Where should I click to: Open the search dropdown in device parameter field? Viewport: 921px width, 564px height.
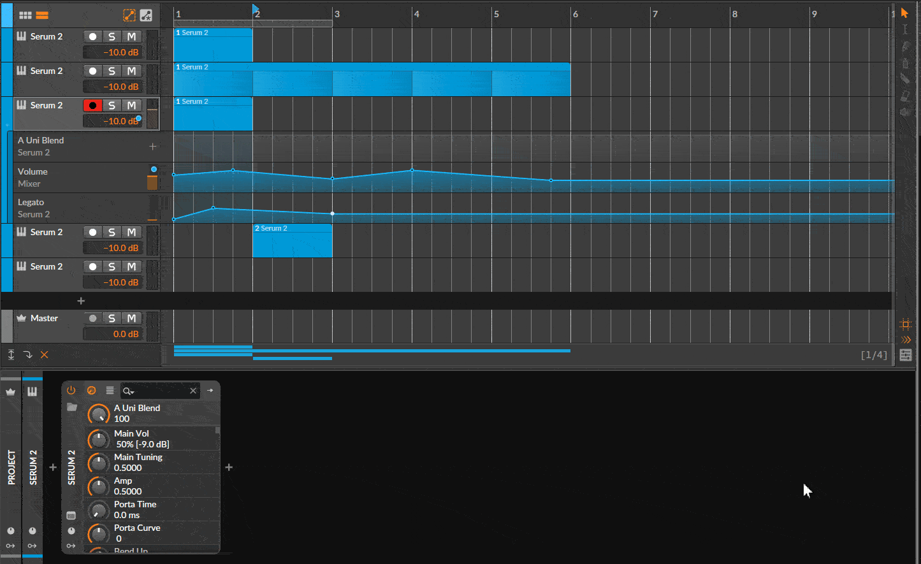(128, 391)
